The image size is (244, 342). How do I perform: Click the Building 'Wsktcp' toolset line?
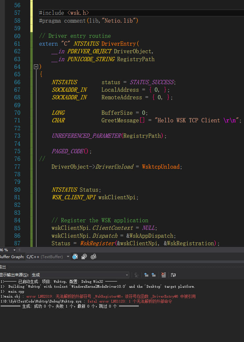tap(98, 287)
